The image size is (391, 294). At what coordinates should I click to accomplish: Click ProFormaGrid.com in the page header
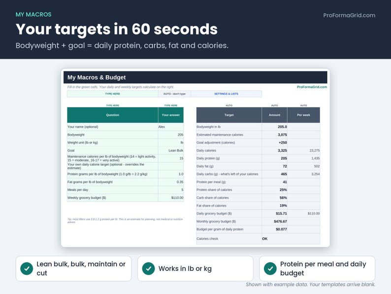(x=349, y=15)
